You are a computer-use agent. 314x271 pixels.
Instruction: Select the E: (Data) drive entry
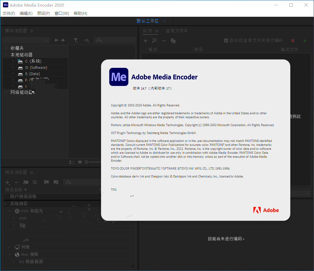coord(33,74)
